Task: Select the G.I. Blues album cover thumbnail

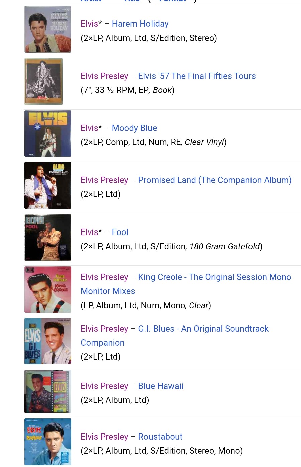Action: click(47, 341)
